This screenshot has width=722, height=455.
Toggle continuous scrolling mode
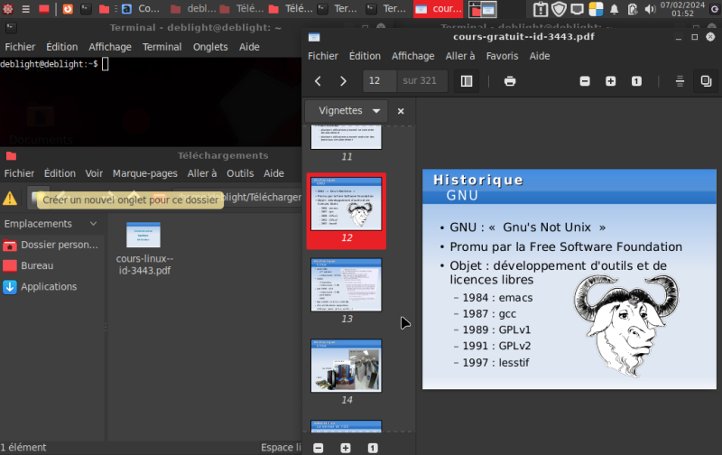(680, 81)
